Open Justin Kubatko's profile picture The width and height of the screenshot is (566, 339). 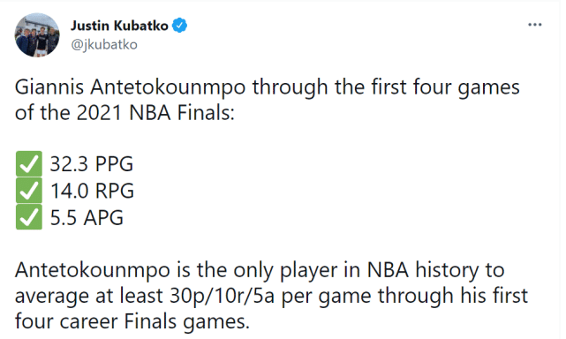coord(37,35)
